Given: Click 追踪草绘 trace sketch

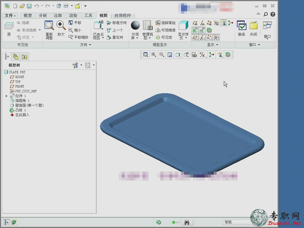Looking at the screenshot, I should coord(166,23).
